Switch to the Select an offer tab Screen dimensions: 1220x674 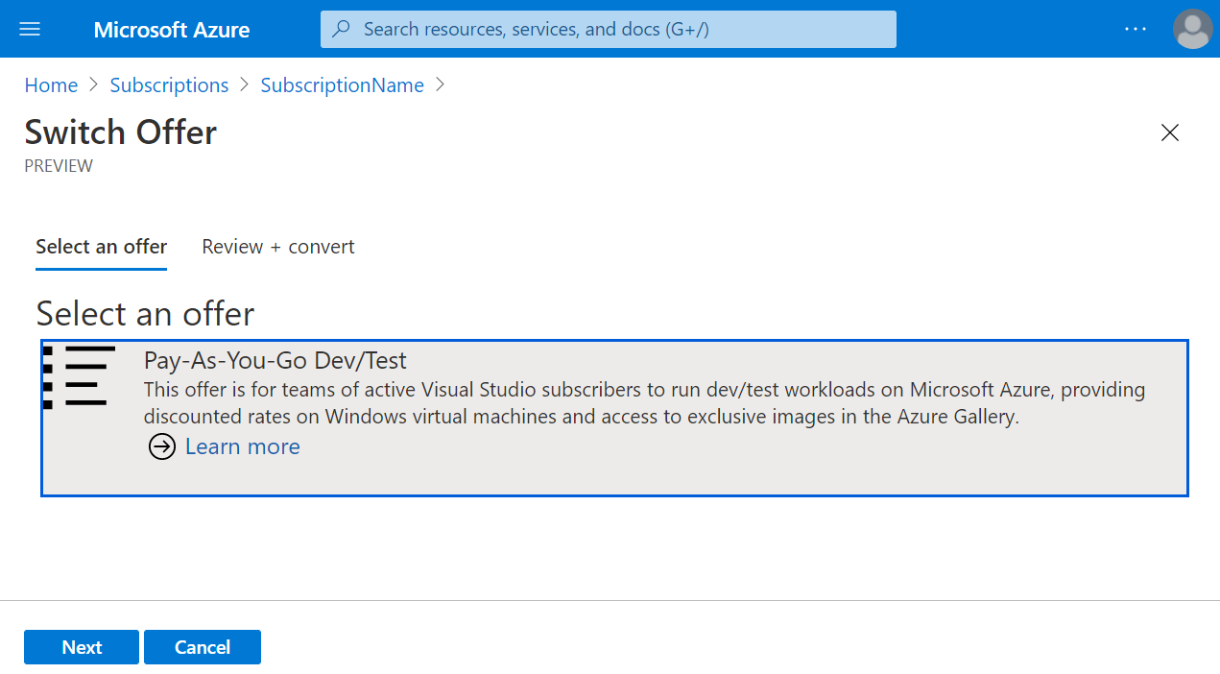click(x=102, y=247)
